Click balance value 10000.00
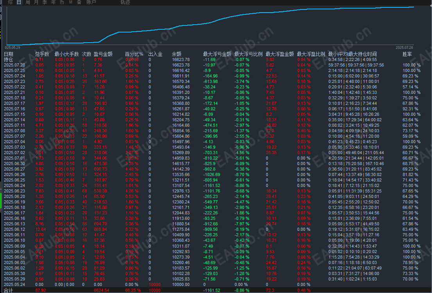 (181, 284)
